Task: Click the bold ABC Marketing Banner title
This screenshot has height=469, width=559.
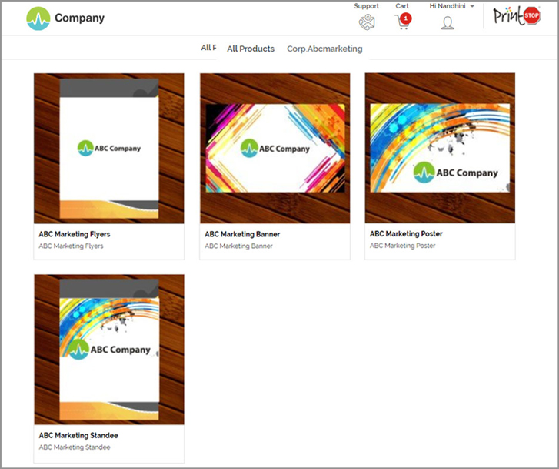Action: pyautogui.click(x=242, y=234)
